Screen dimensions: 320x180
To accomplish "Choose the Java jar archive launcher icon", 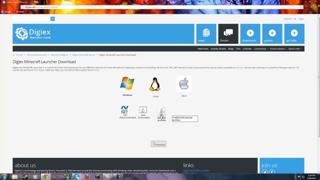I will (161, 111).
